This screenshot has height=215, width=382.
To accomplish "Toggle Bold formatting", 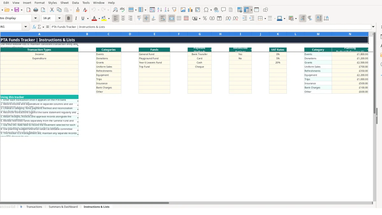I will coord(68,18).
